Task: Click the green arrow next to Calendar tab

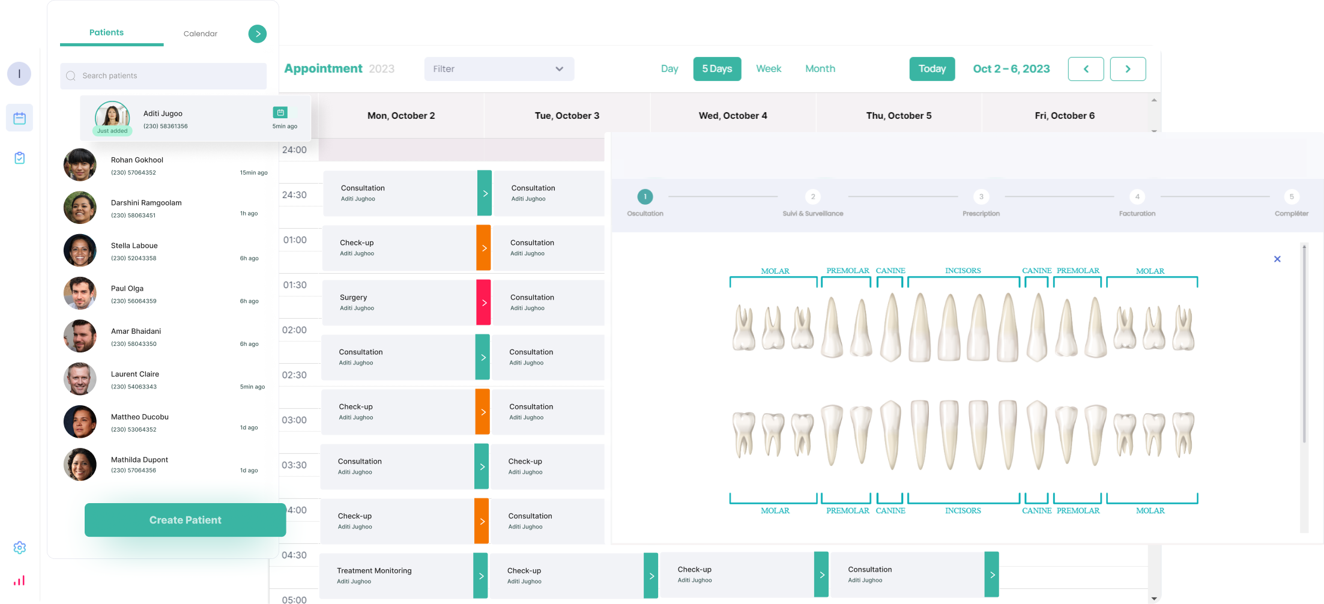Action: click(x=258, y=34)
